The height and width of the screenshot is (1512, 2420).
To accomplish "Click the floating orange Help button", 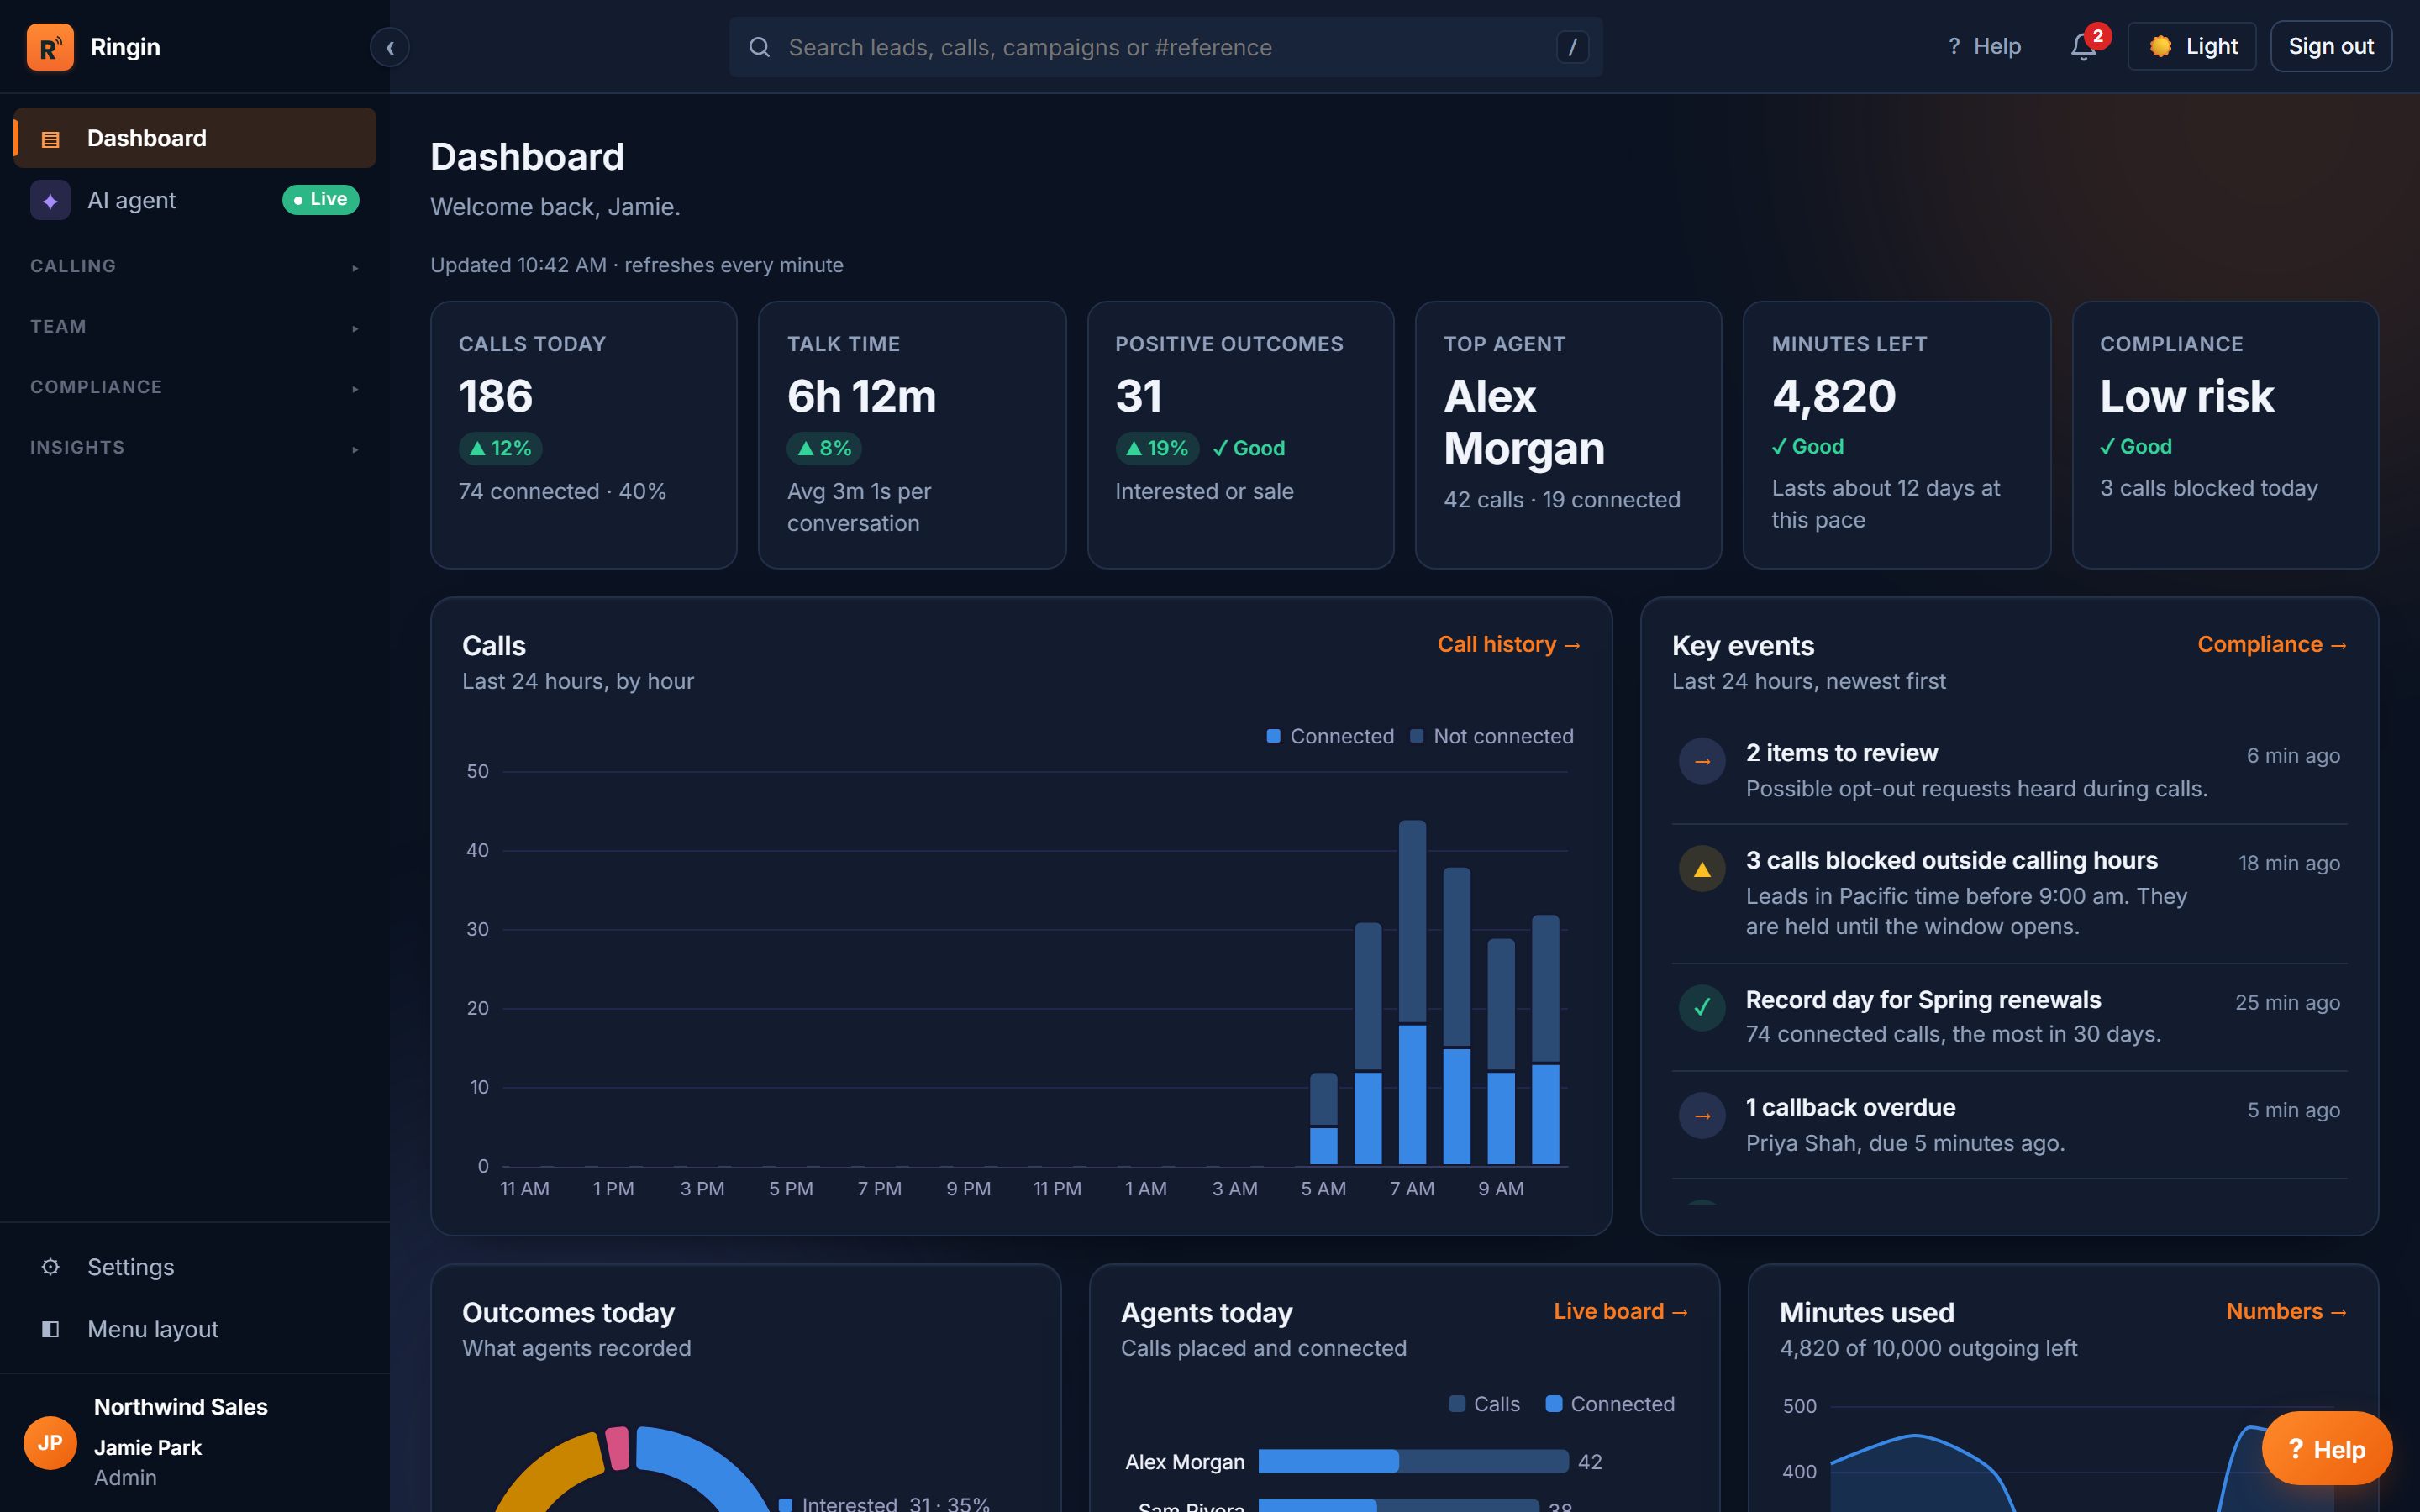I will click(2326, 1449).
